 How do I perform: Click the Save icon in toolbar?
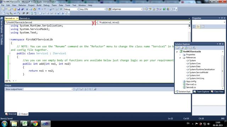pos(19,9)
